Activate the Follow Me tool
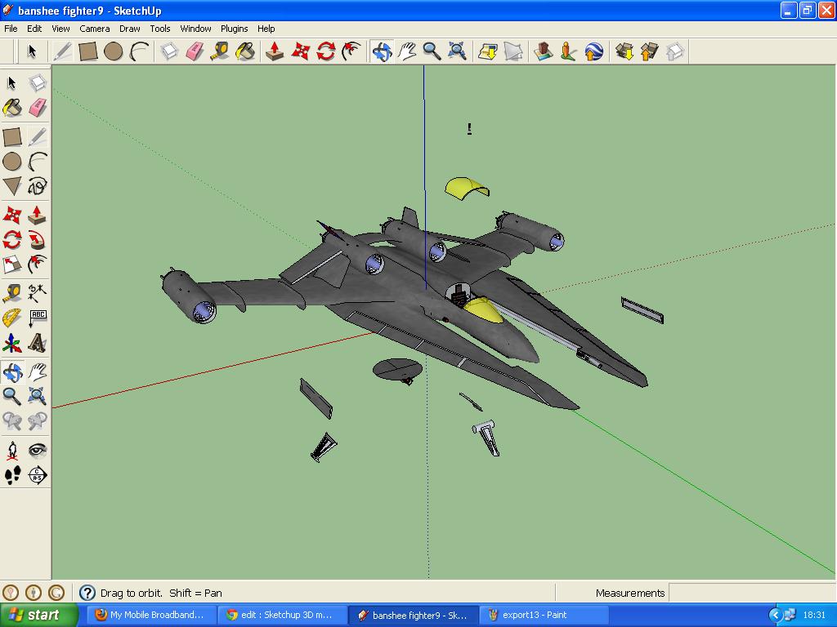 [x=37, y=240]
